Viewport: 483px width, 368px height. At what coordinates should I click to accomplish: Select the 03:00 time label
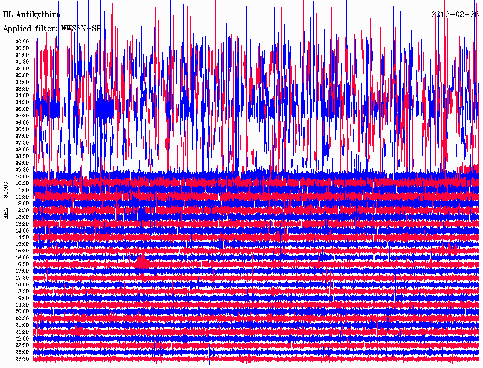(x=22, y=82)
